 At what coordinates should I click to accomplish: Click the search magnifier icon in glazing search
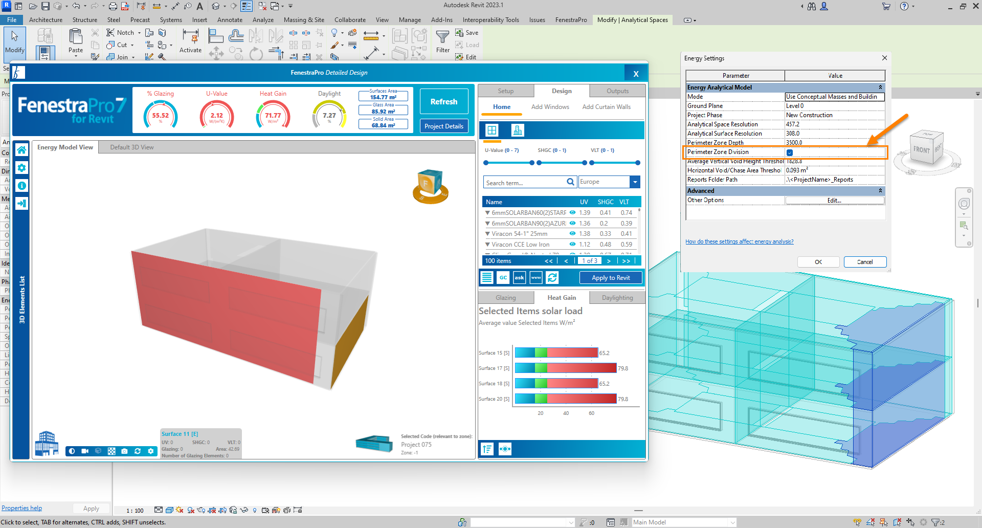click(571, 182)
